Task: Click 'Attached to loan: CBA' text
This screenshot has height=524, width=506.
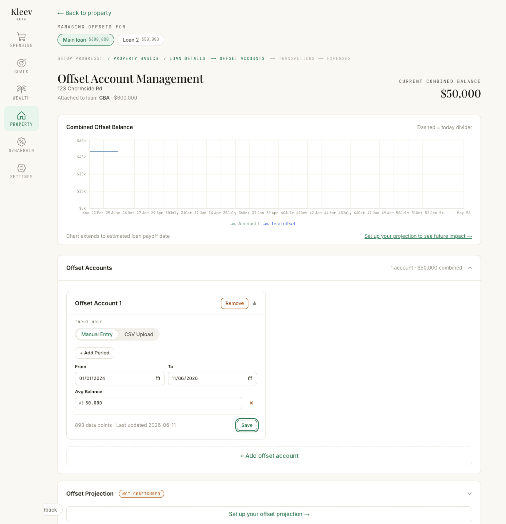Action: tap(84, 98)
